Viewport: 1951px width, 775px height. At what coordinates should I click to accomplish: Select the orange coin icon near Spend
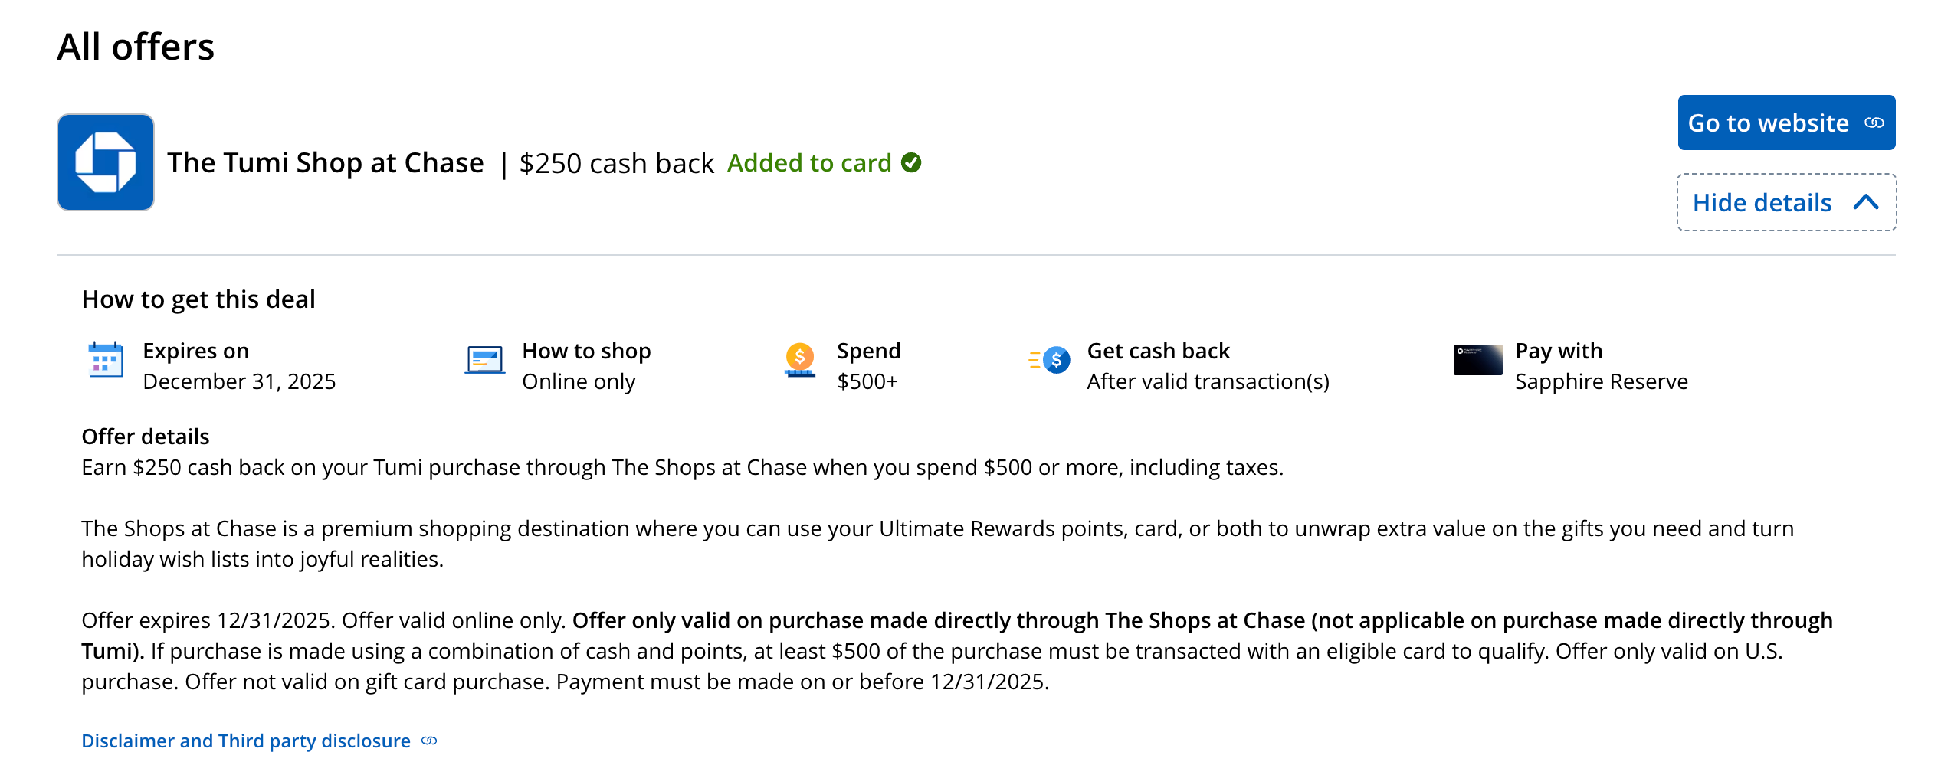coord(798,358)
